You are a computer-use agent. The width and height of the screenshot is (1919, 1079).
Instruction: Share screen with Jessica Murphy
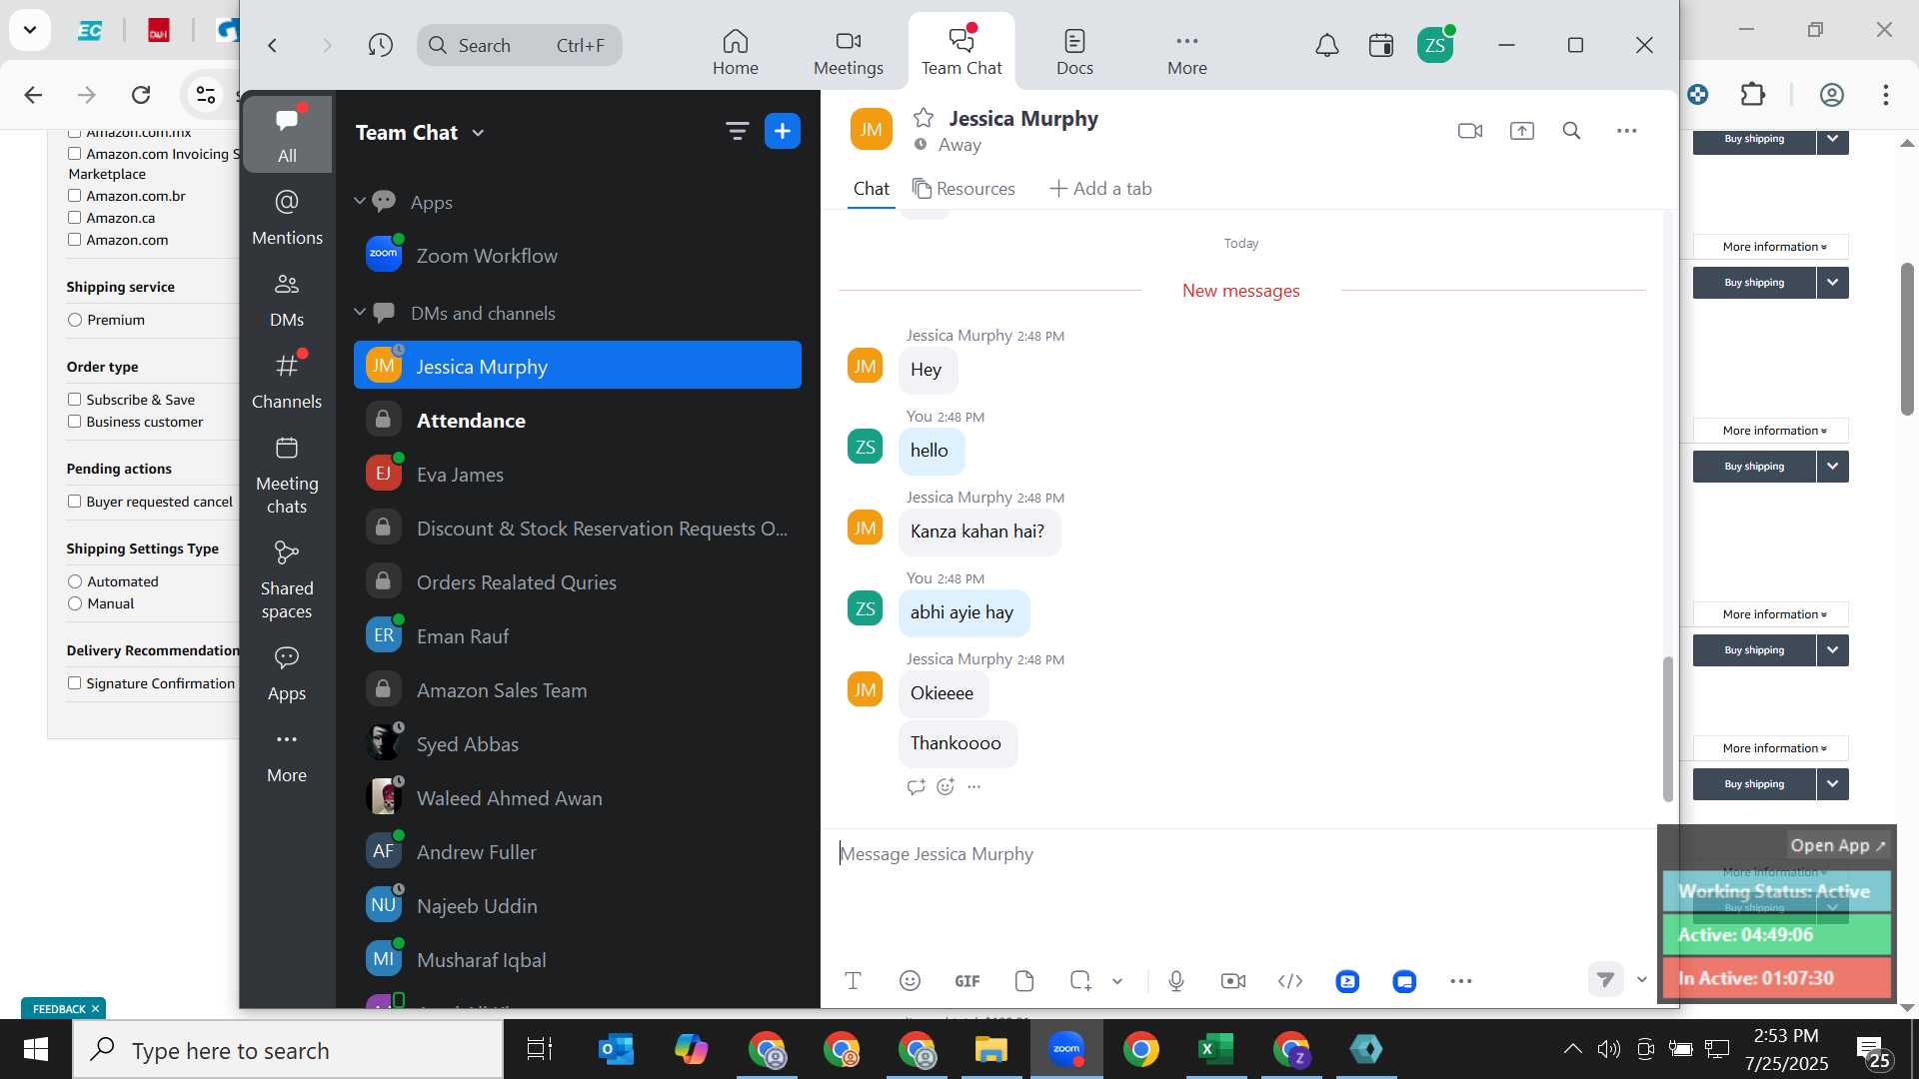1521,131
